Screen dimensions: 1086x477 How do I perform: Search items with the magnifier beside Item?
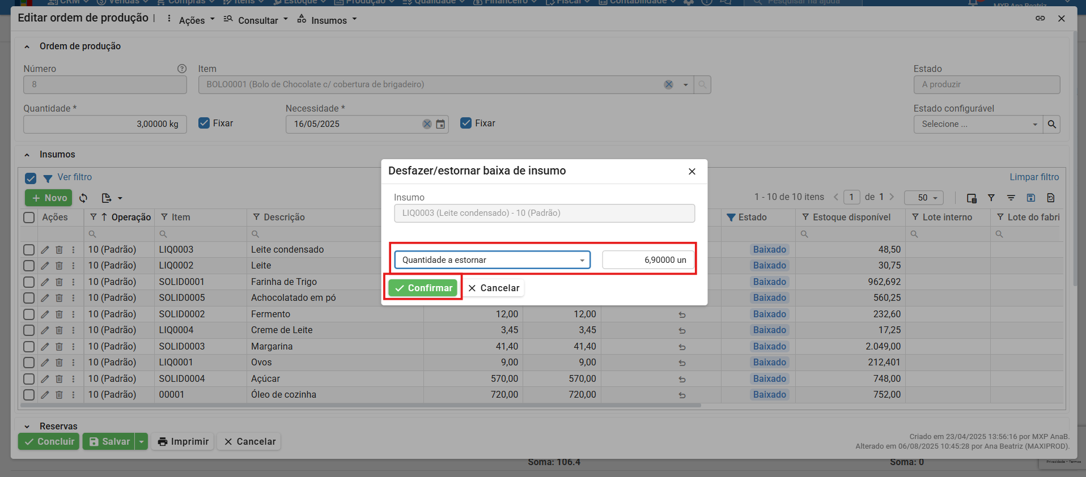[x=703, y=84]
